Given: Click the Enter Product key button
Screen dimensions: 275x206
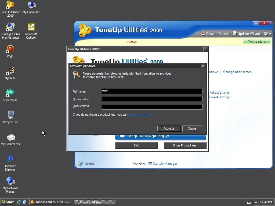Looking at the screenshot, I should [x=185, y=145].
